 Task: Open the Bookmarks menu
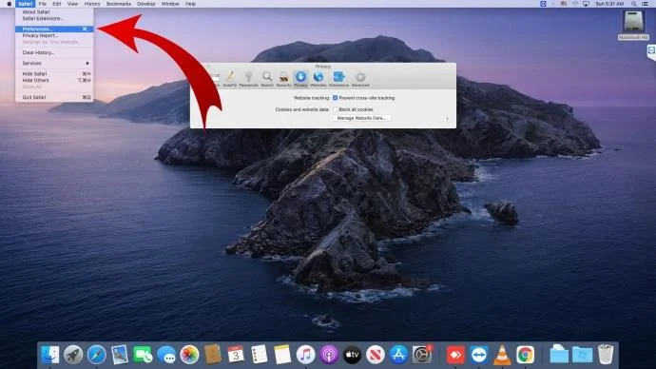pos(119,4)
